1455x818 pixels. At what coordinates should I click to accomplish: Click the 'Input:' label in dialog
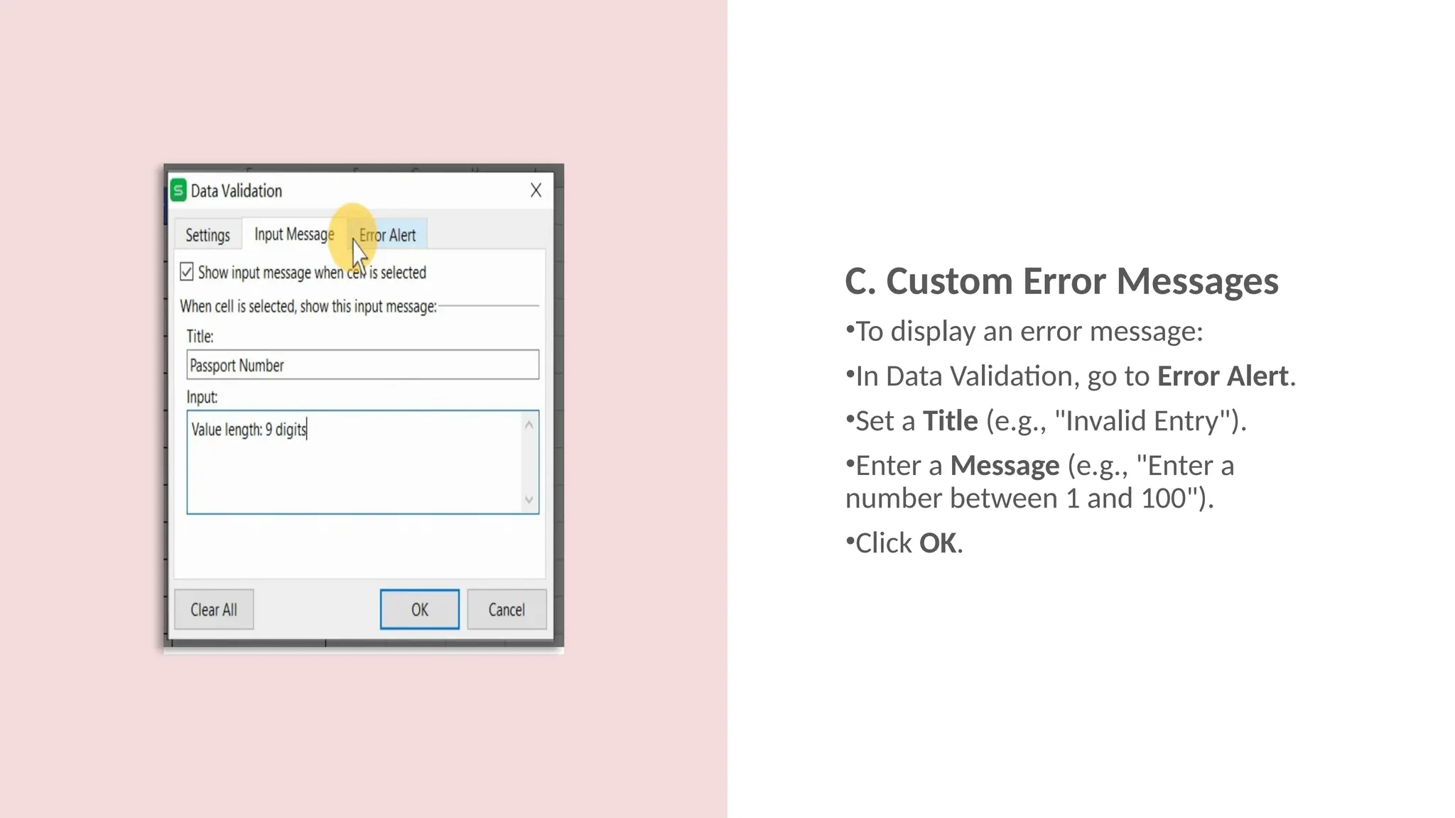202,397
